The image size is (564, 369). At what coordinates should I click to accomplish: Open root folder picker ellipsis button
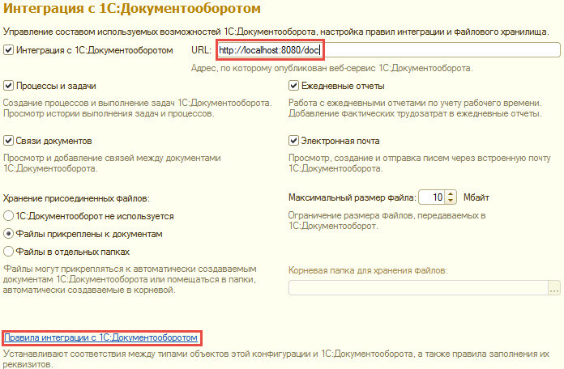pos(554,288)
